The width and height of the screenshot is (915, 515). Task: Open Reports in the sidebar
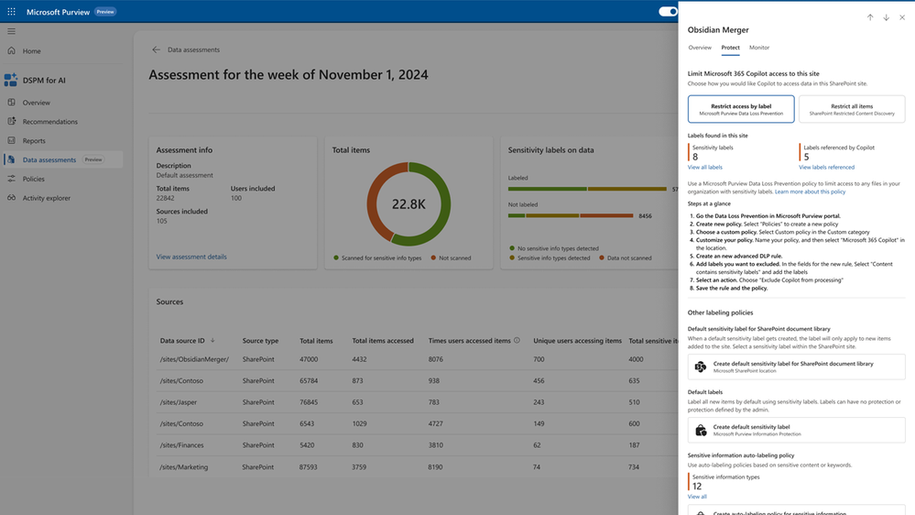[34, 141]
